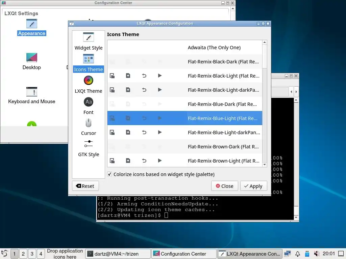Open Appearance in Configuration Center

pos(31,27)
